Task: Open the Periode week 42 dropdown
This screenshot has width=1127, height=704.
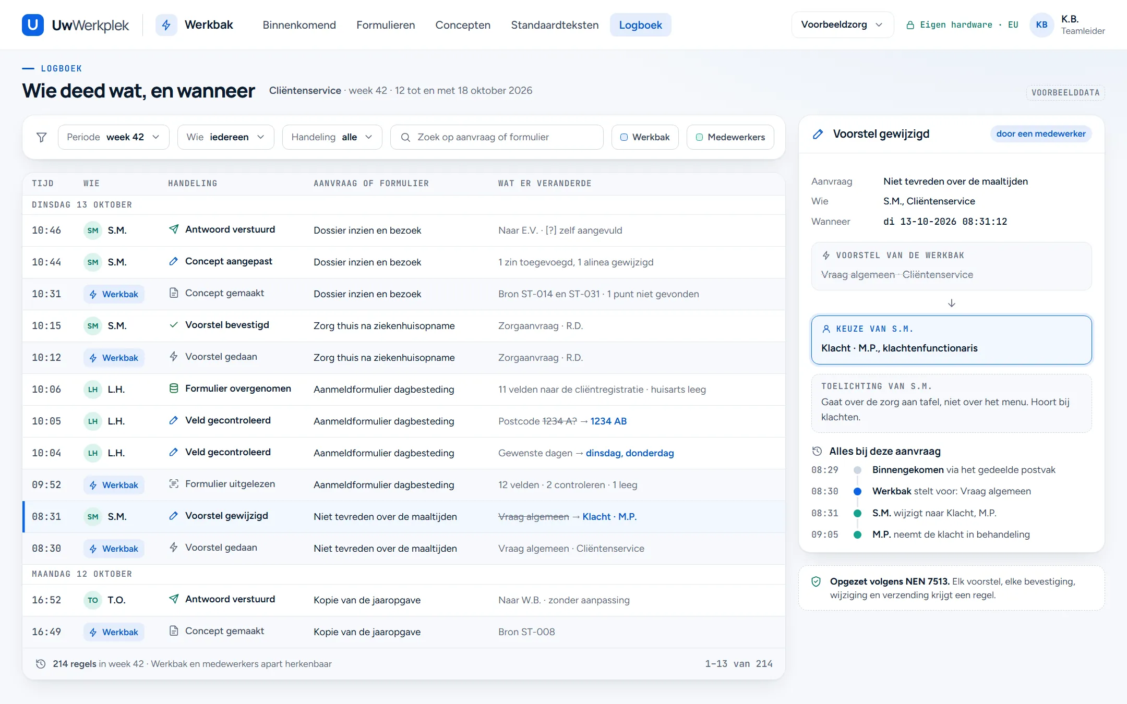Action: [x=114, y=137]
